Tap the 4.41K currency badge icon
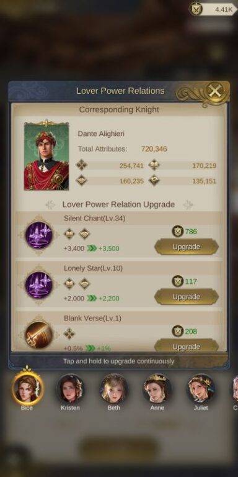The image size is (238, 477). [x=196, y=9]
